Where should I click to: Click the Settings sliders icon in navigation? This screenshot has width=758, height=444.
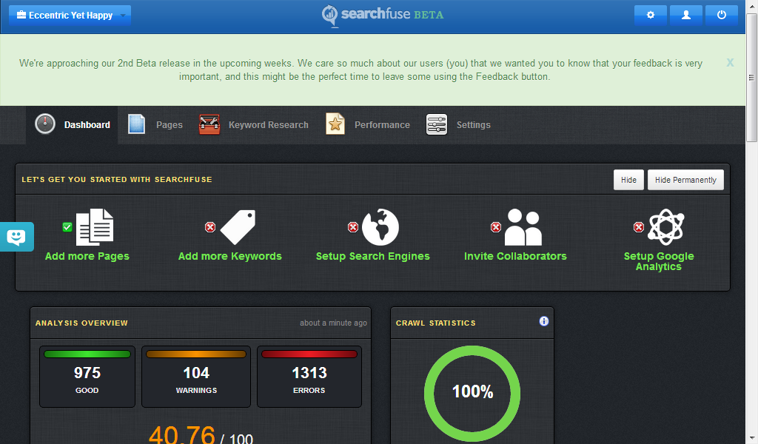[437, 124]
